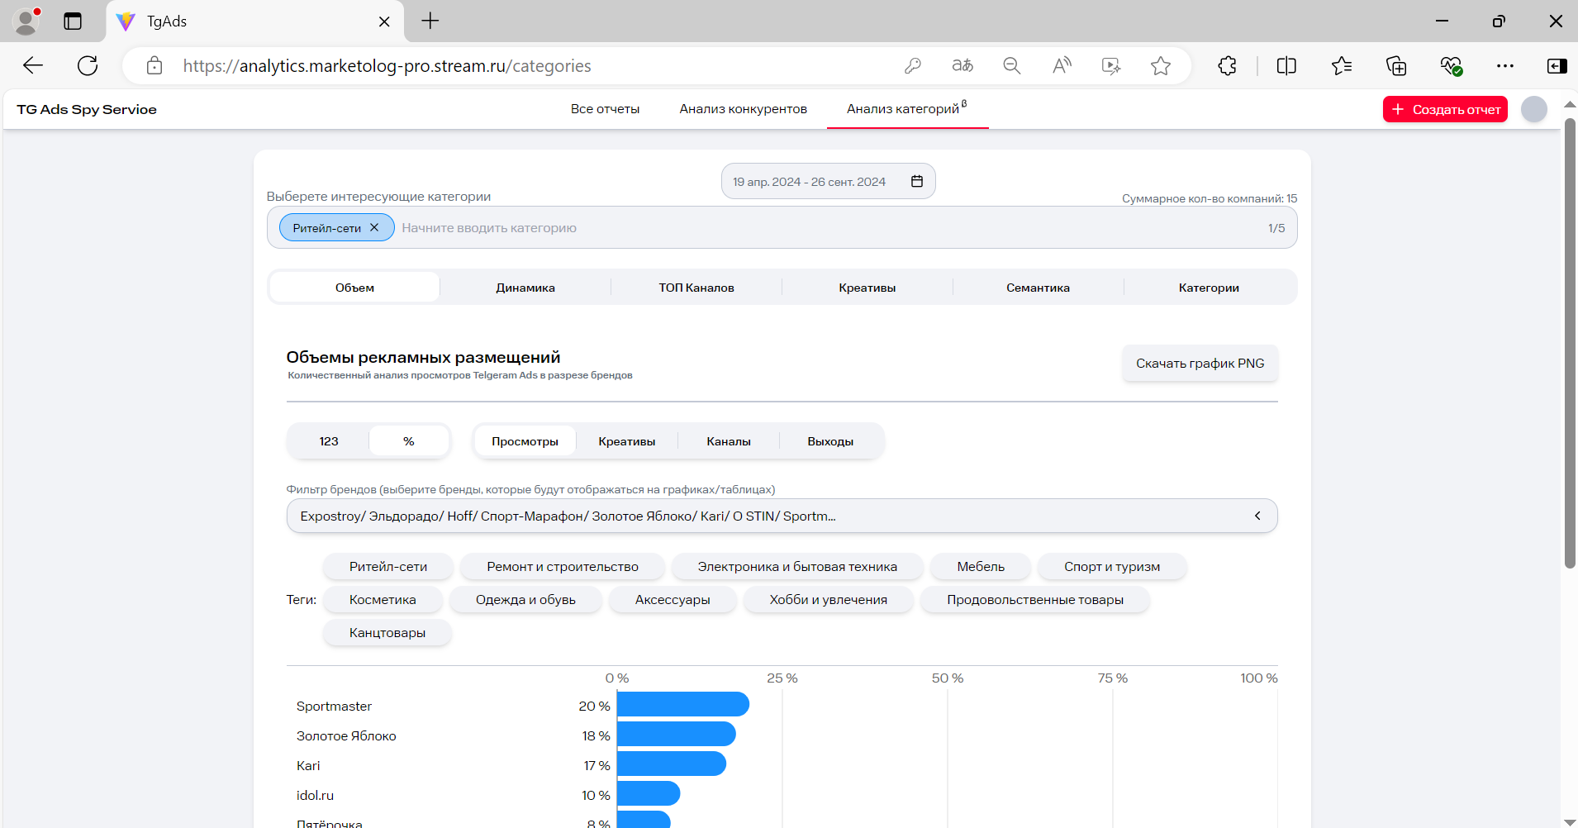
Task: Expand the brand filter dropdown
Action: click(x=782, y=516)
